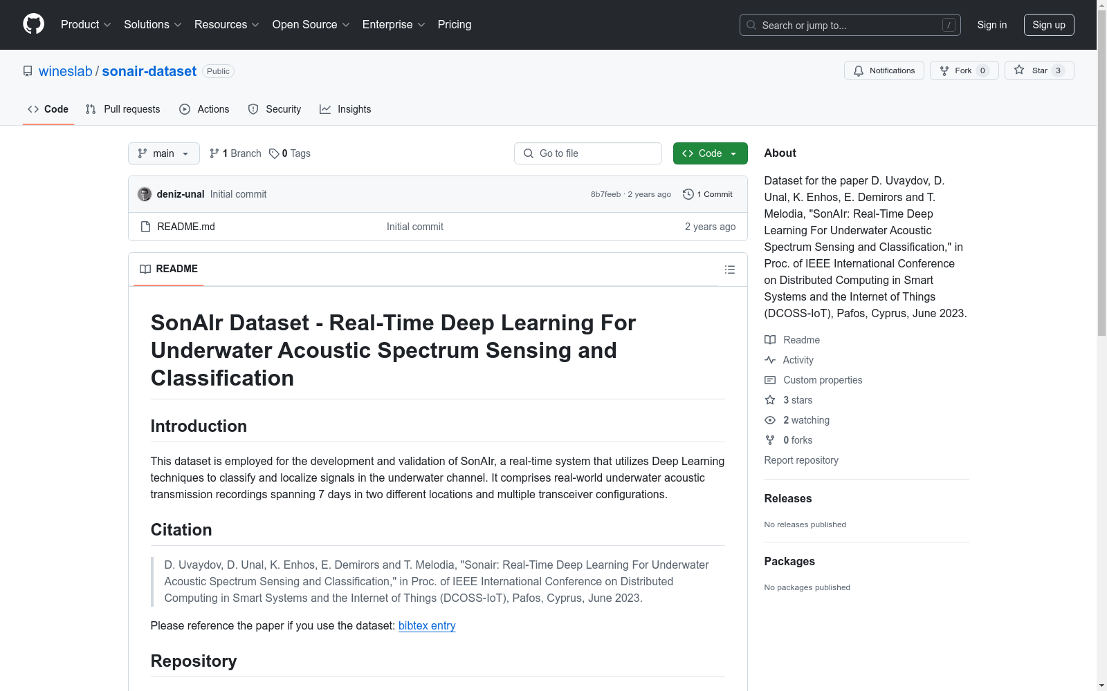Click the "2 years ago" file timestamp
This screenshot has height=691, width=1107.
[710, 227]
